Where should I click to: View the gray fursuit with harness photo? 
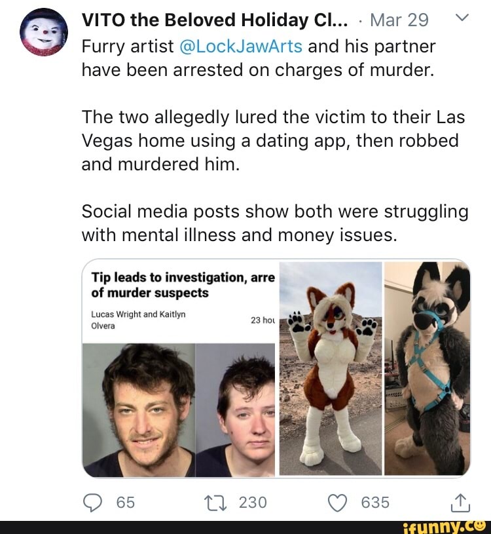(x=427, y=368)
